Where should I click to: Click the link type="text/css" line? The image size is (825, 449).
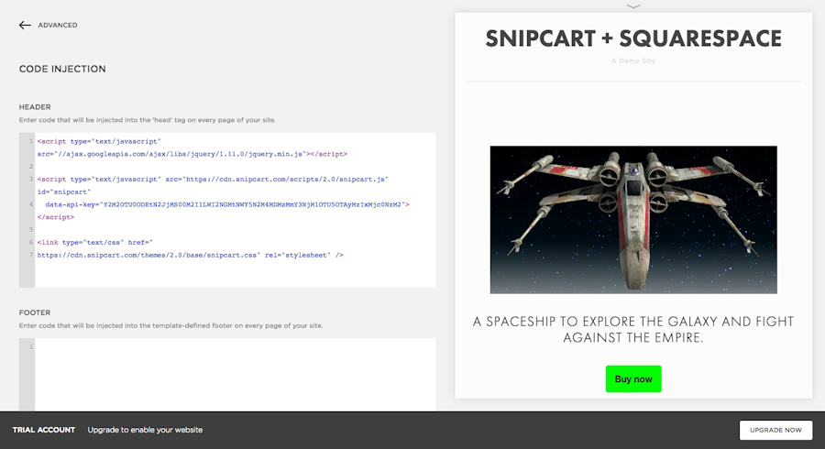[x=94, y=243]
